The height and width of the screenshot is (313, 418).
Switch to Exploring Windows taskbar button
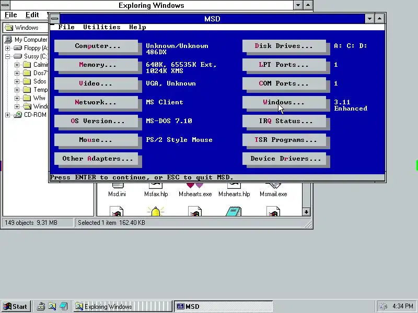coord(123,306)
